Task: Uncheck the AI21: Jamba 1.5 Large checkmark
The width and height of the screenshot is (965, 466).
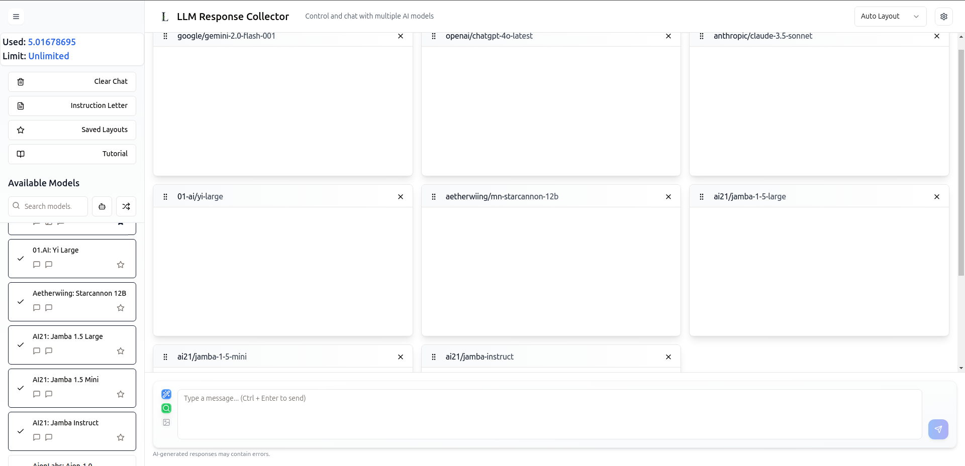Action: click(21, 345)
